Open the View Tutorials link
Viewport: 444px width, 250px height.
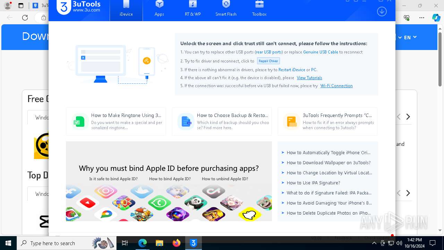click(x=309, y=78)
